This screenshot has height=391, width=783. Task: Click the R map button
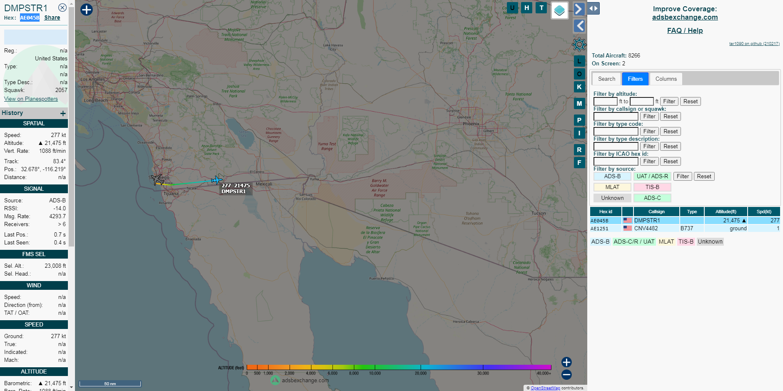point(579,149)
